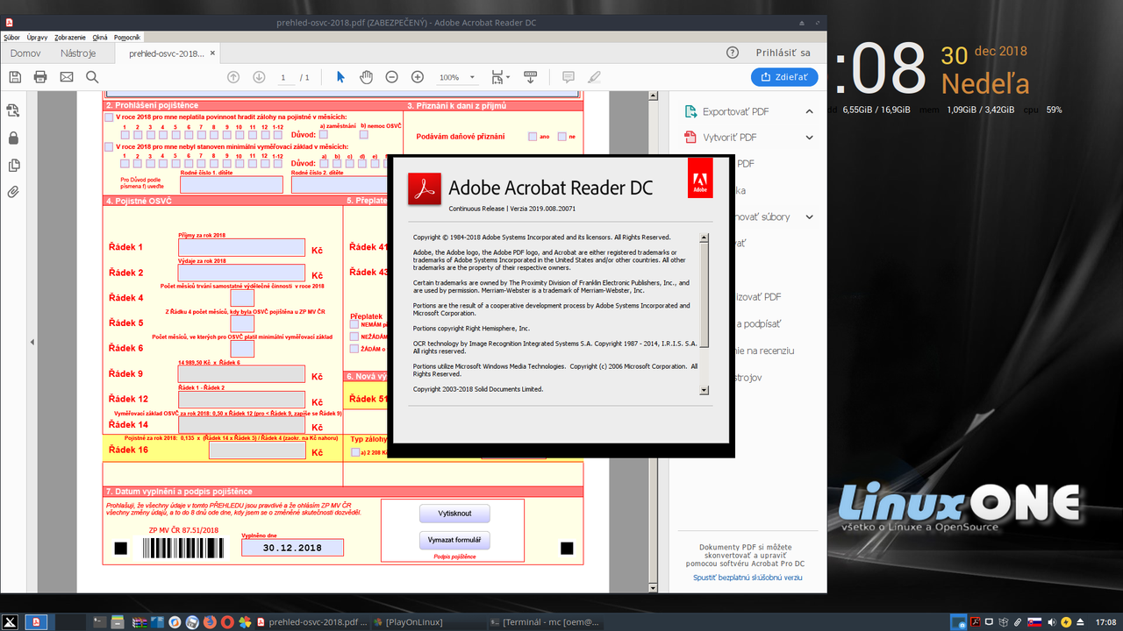Click the Zdieľať share button
Viewport: 1123px width, 631px height.
(x=784, y=77)
